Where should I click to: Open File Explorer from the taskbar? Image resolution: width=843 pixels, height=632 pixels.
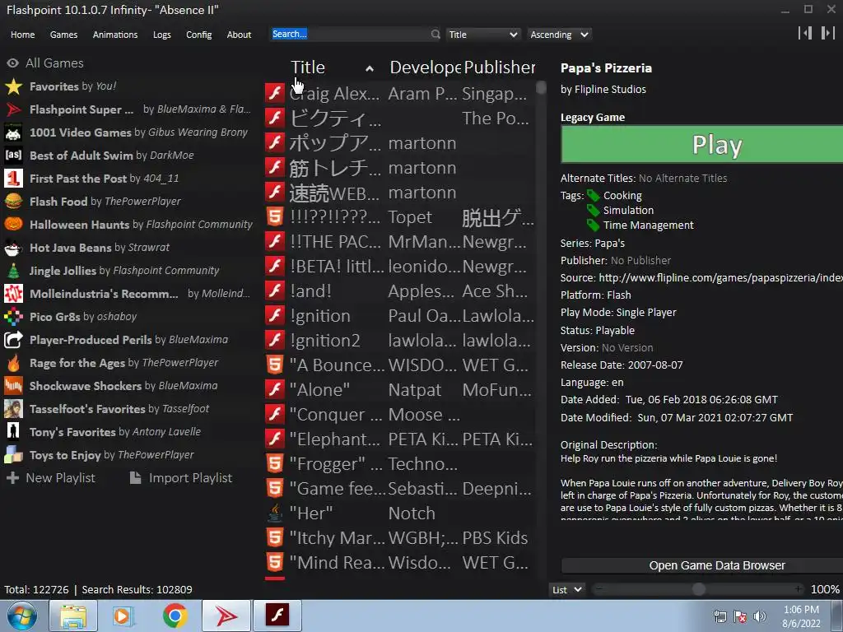[73, 616]
